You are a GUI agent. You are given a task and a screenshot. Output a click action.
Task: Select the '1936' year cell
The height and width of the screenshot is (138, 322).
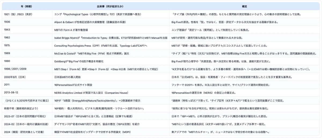point(27,22)
